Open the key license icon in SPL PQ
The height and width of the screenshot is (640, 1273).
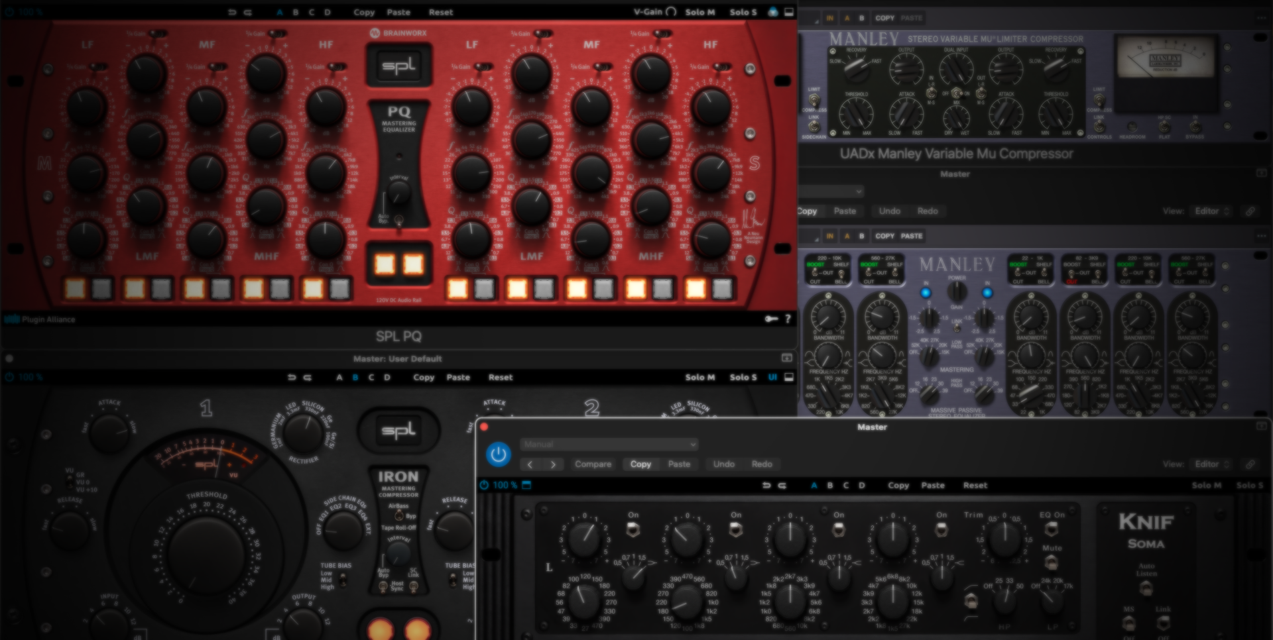[x=771, y=319]
